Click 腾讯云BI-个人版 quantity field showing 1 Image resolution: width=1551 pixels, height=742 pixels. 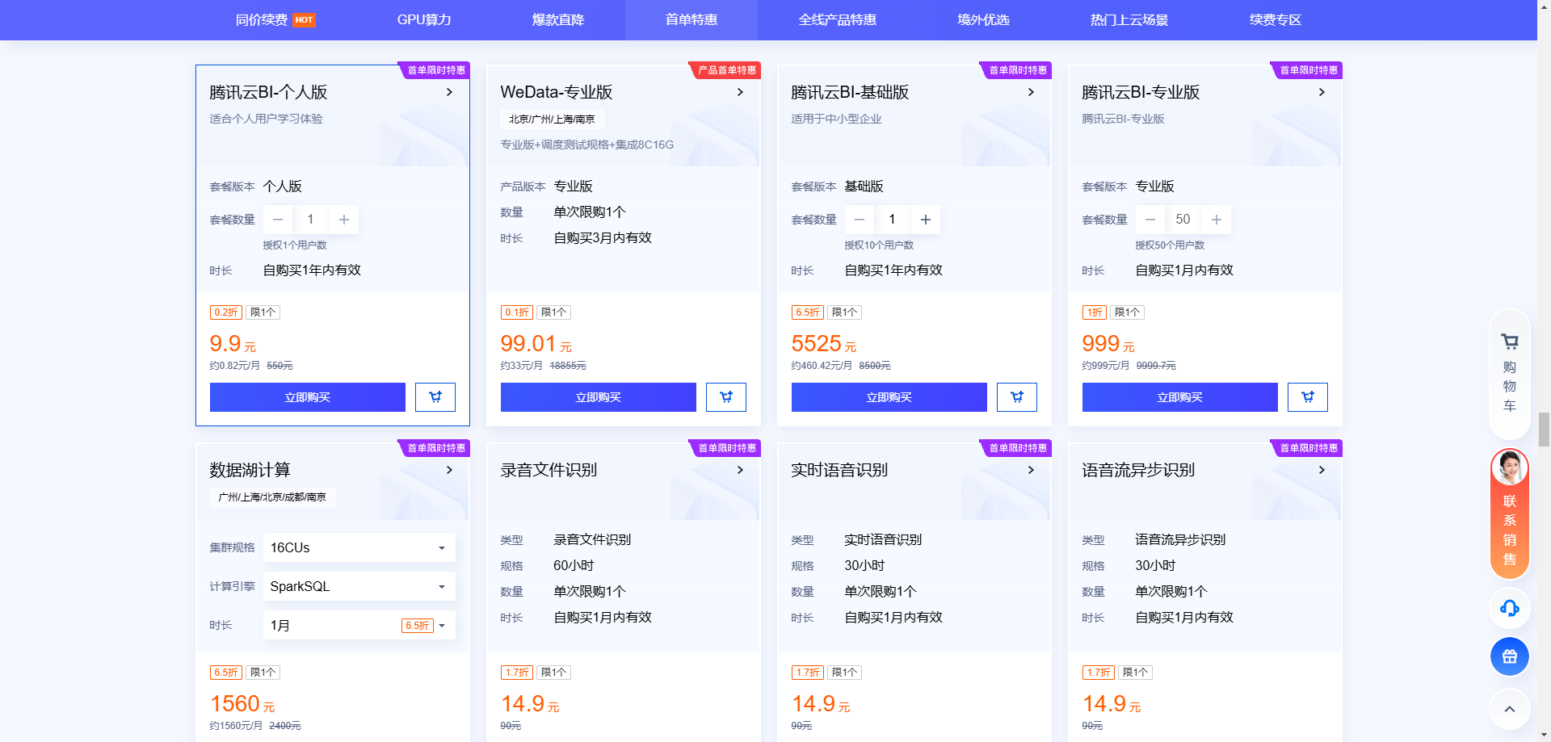311,220
